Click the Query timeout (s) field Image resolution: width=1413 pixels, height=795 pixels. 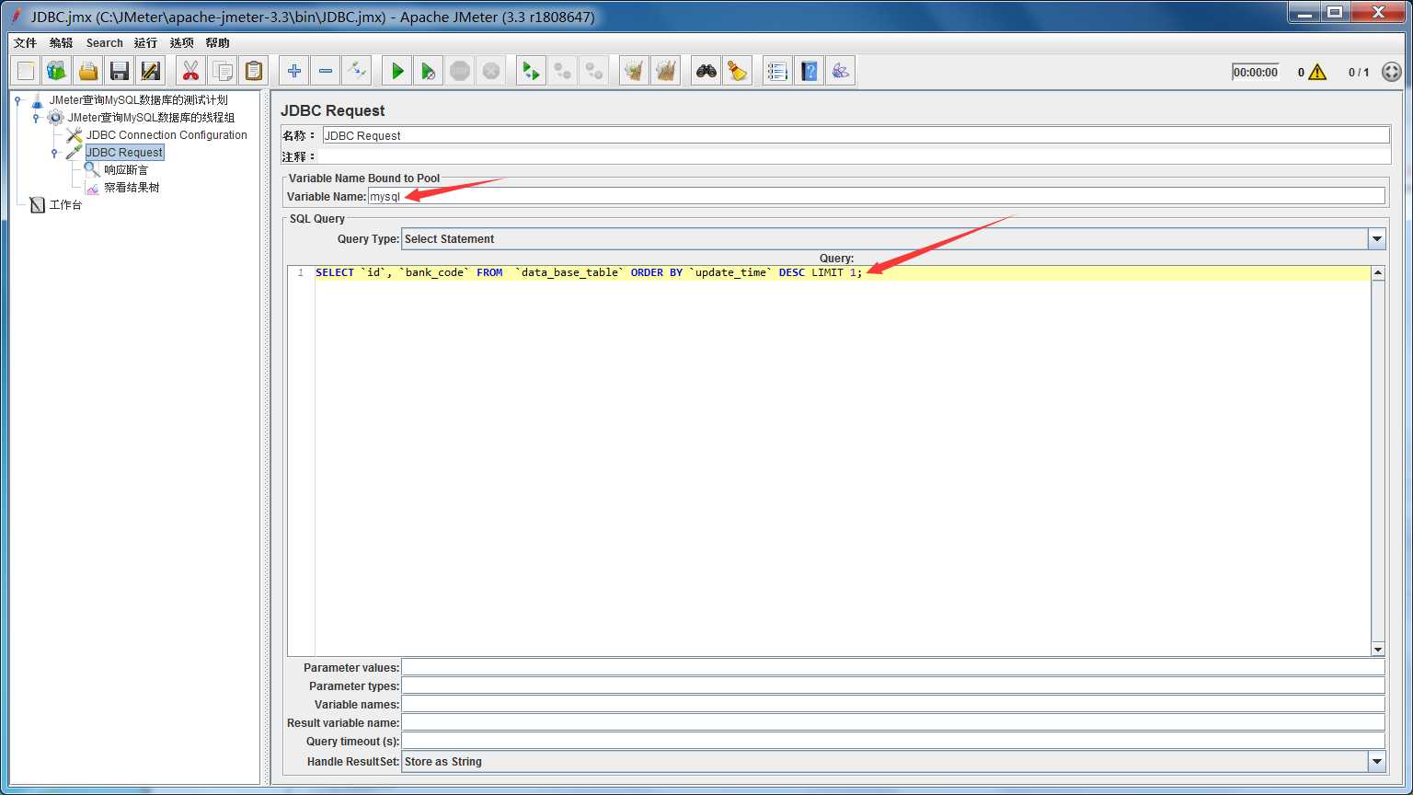tap(892, 741)
